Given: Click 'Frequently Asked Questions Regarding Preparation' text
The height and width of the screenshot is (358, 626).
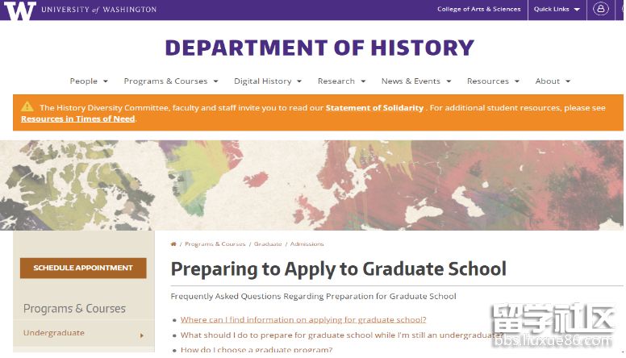Looking at the screenshot, I should point(313,296).
